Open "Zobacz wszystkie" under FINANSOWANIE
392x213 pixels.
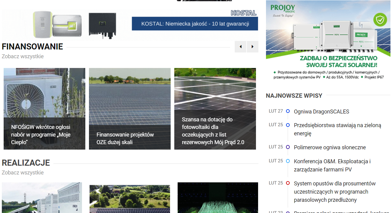[22, 56]
